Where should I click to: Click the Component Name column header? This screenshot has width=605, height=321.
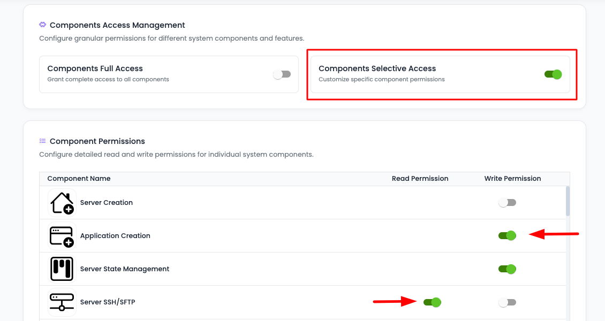78,178
